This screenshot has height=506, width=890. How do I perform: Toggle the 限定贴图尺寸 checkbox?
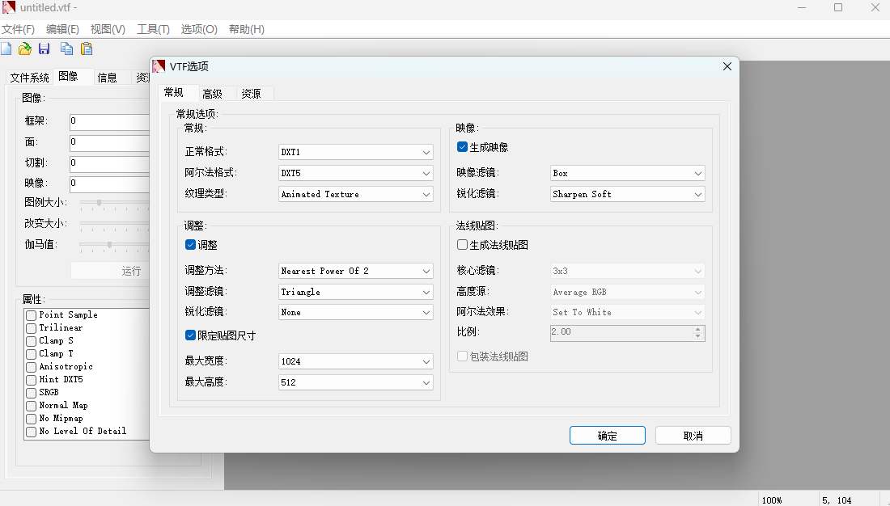[191, 335]
